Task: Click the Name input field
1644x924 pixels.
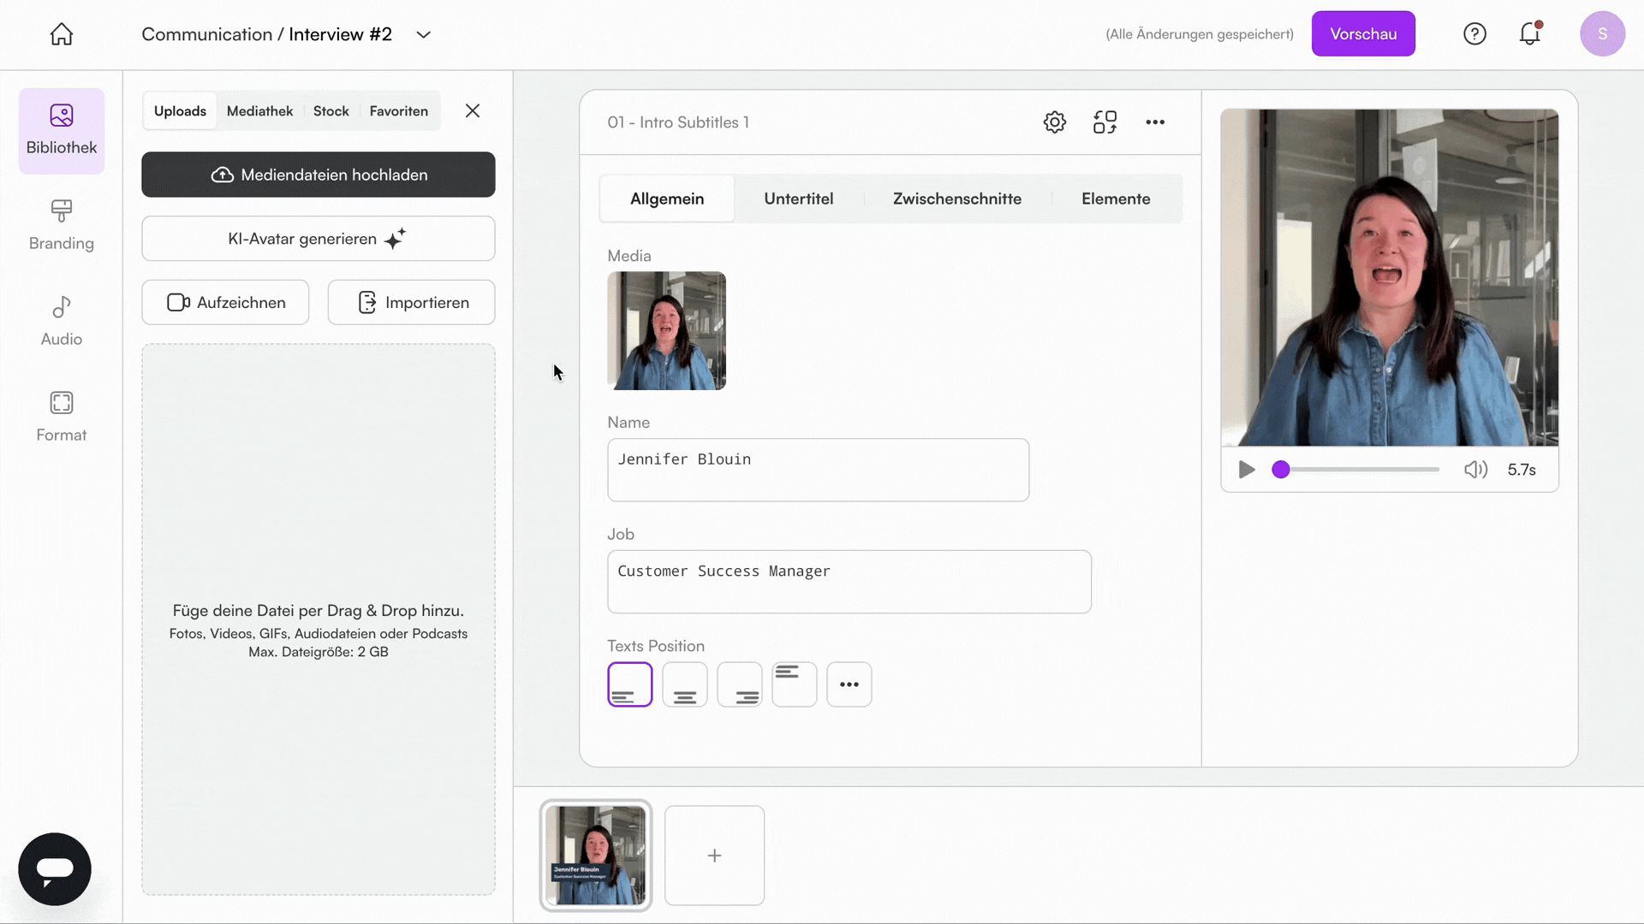Action: 819,470
